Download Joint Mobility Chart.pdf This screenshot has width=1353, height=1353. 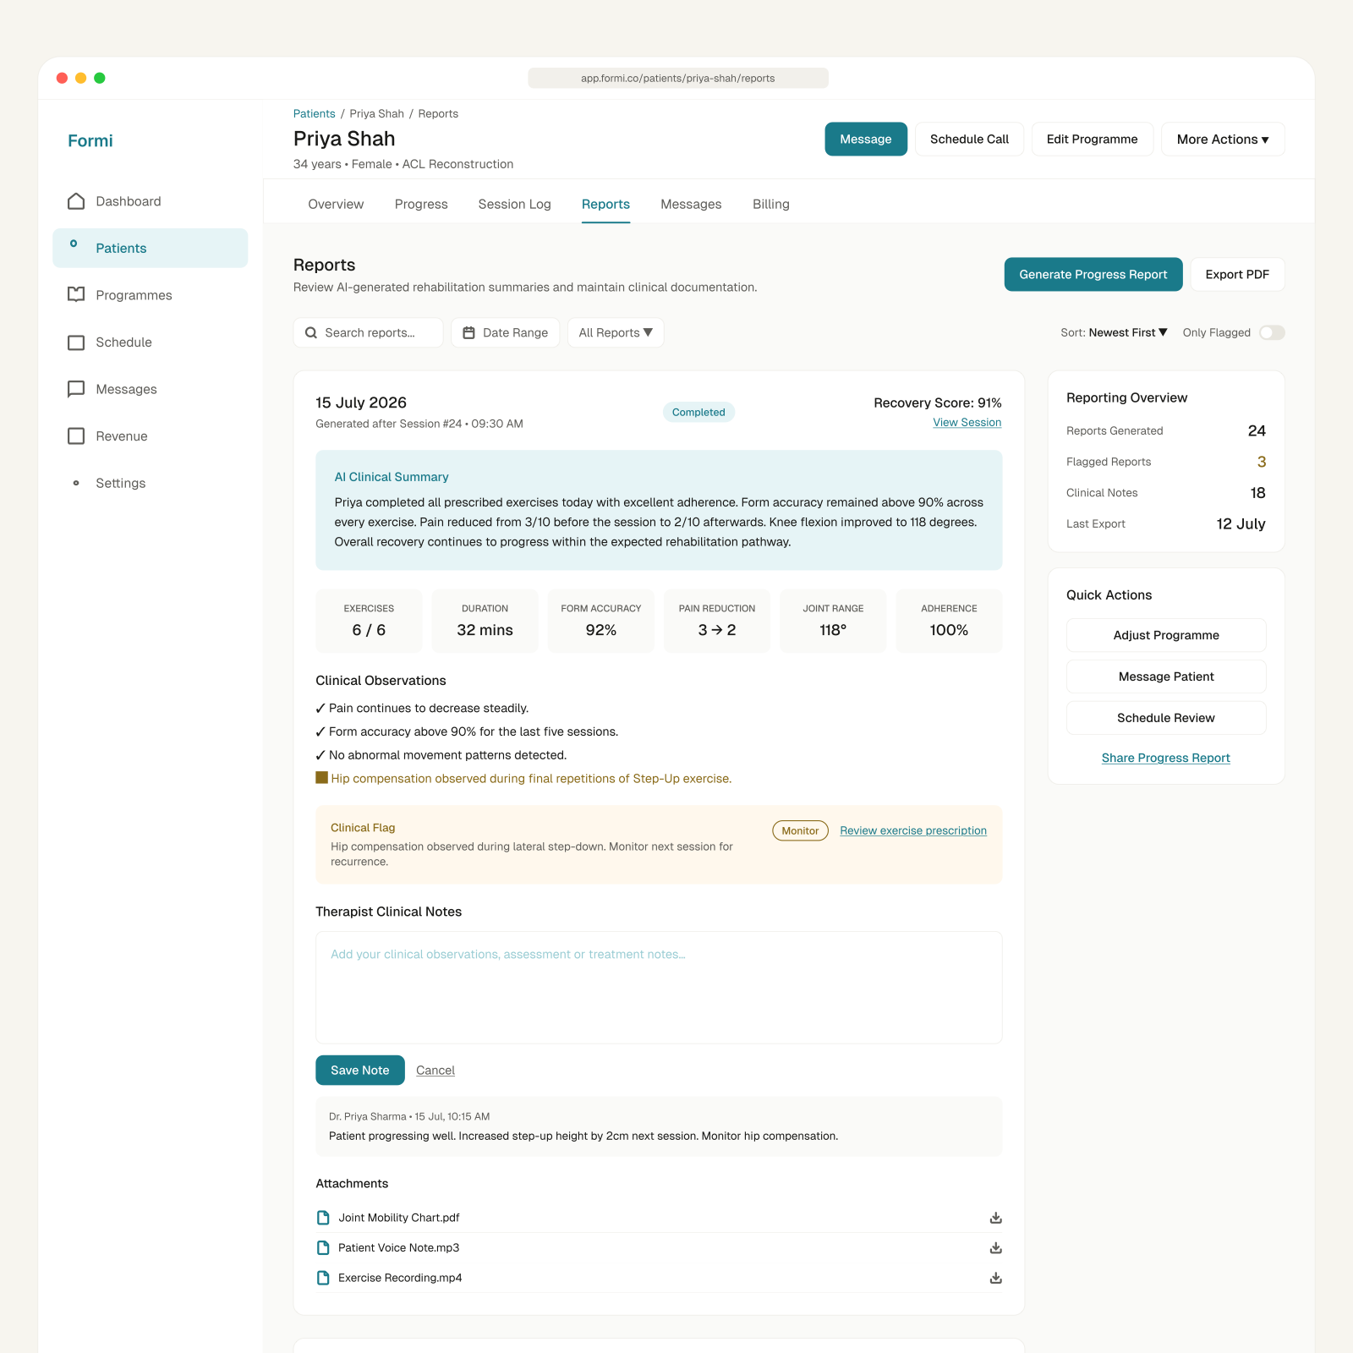(x=996, y=1218)
